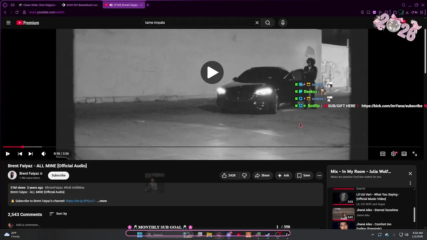Click the #RnB hashtag

tap(67, 188)
